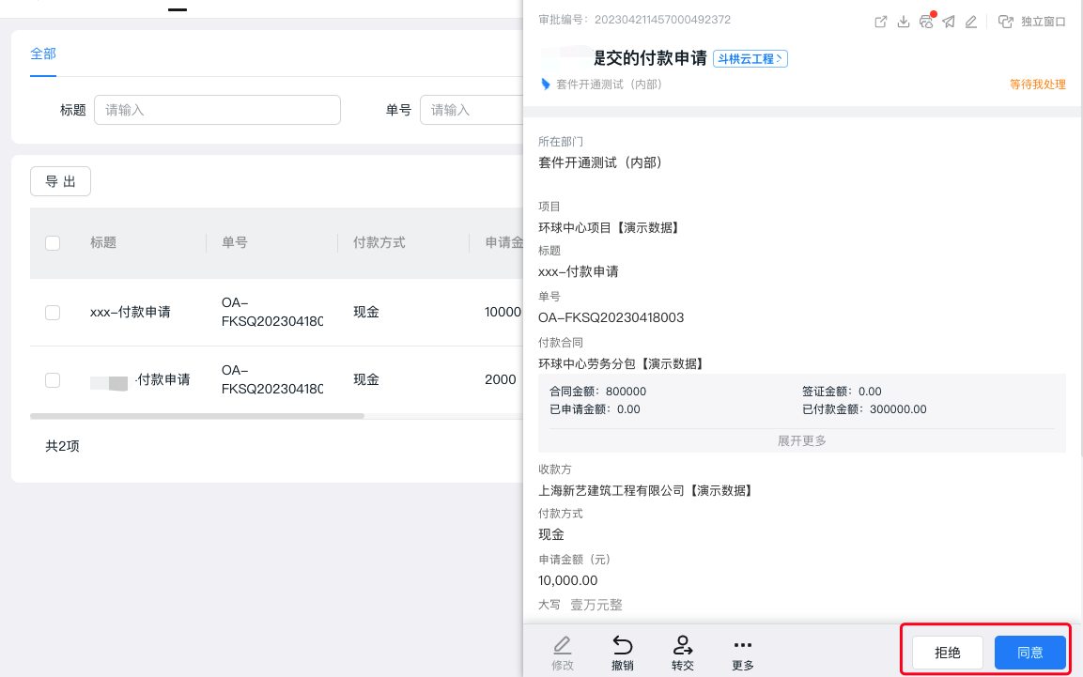Click the 2000 amount cell
Image resolution: width=1083 pixels, height=677 pixels.
pos(500,379)
